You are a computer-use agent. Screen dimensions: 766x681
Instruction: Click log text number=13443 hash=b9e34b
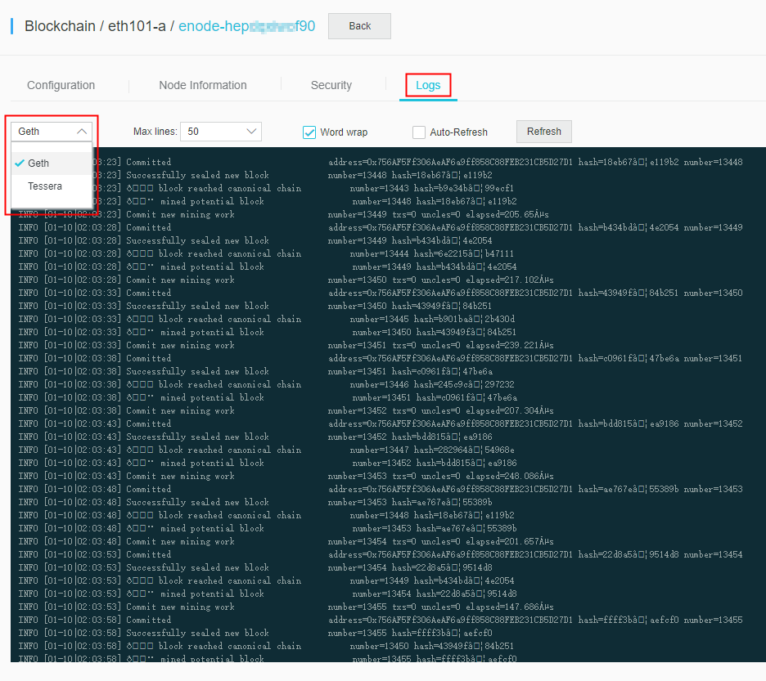point(432,188)
